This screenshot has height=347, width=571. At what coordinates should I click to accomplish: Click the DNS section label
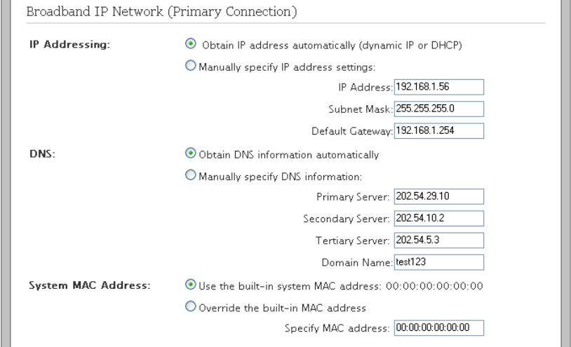[x=42, y=154]
